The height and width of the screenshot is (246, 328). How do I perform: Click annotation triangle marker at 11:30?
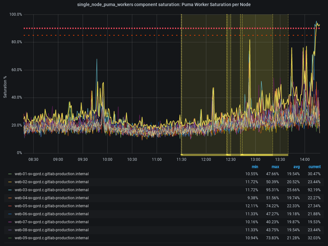tap(182, 154)
